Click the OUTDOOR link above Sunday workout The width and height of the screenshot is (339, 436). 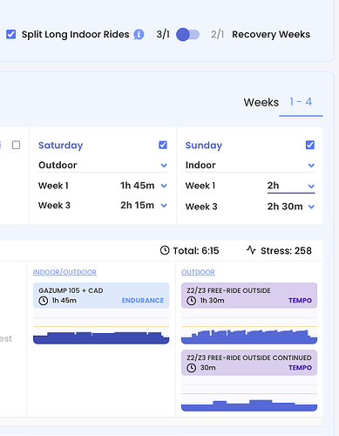click(x=198, y=272)
